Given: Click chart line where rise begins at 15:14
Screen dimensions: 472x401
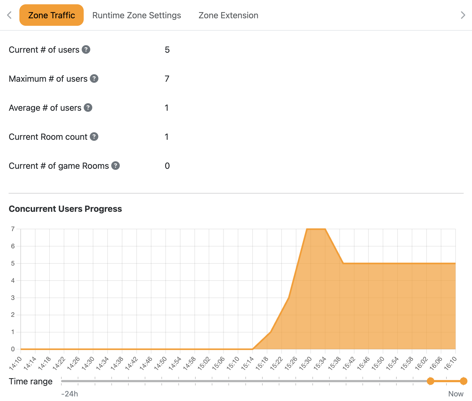Looking at the screenshot, I should click(253, 349).
